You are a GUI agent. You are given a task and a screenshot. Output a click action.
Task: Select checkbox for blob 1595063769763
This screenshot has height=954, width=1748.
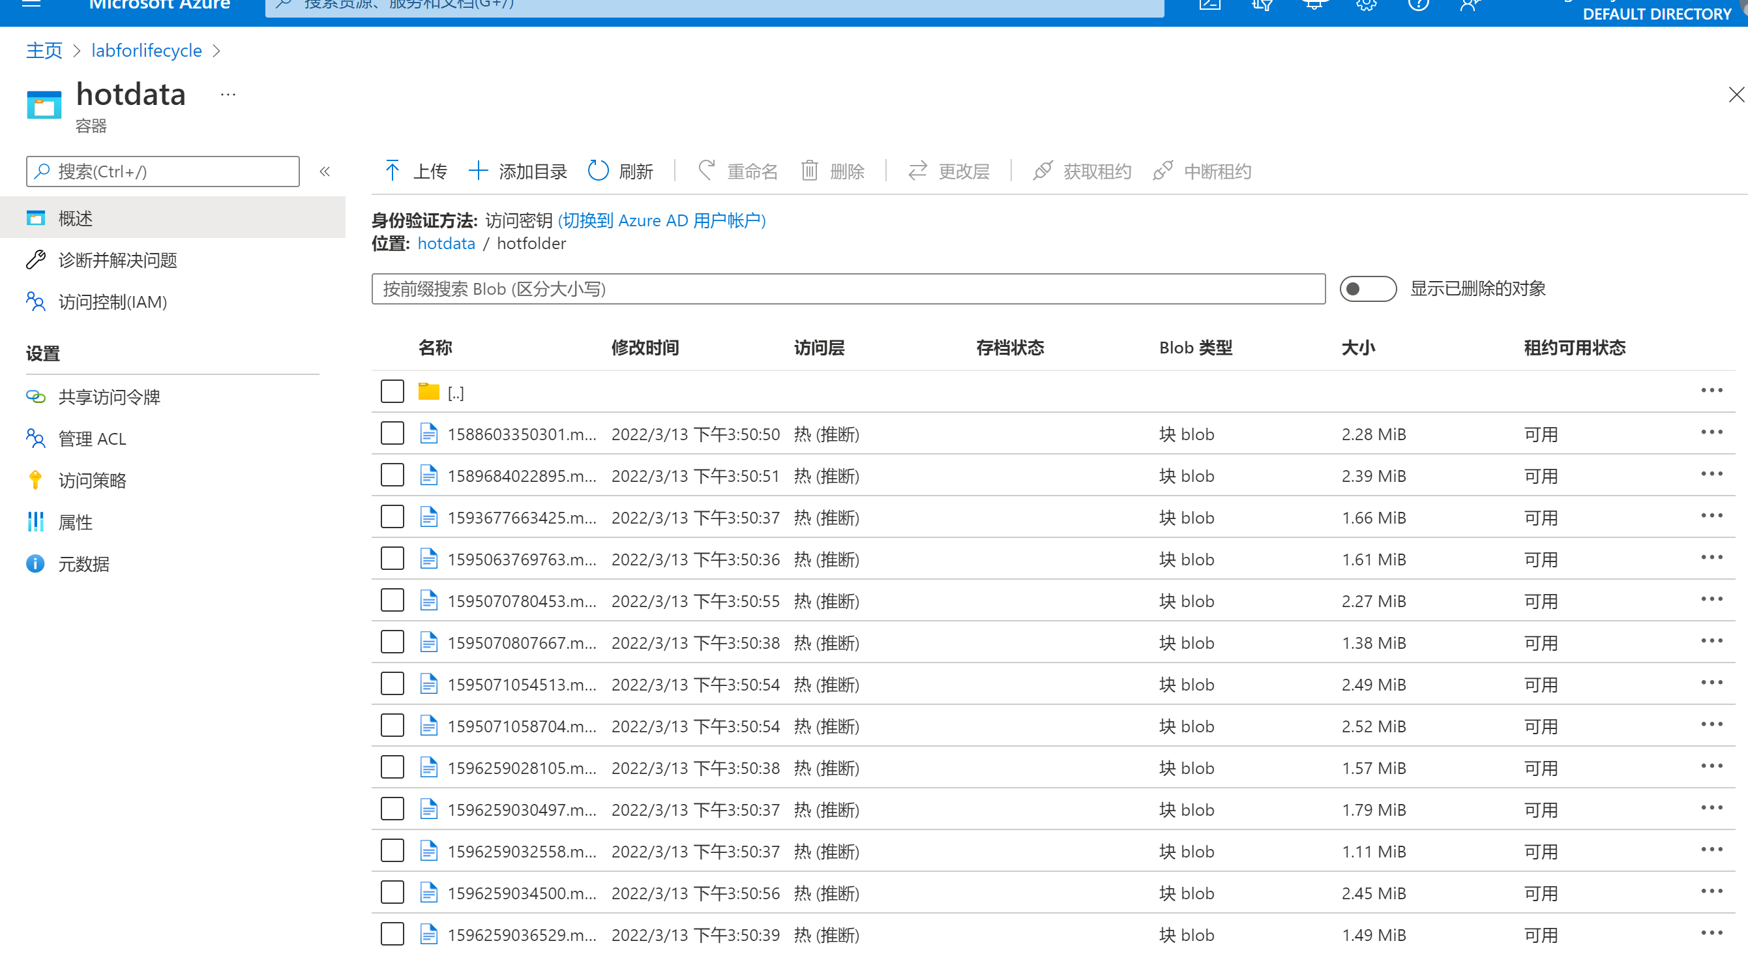[x=393, y=558]
